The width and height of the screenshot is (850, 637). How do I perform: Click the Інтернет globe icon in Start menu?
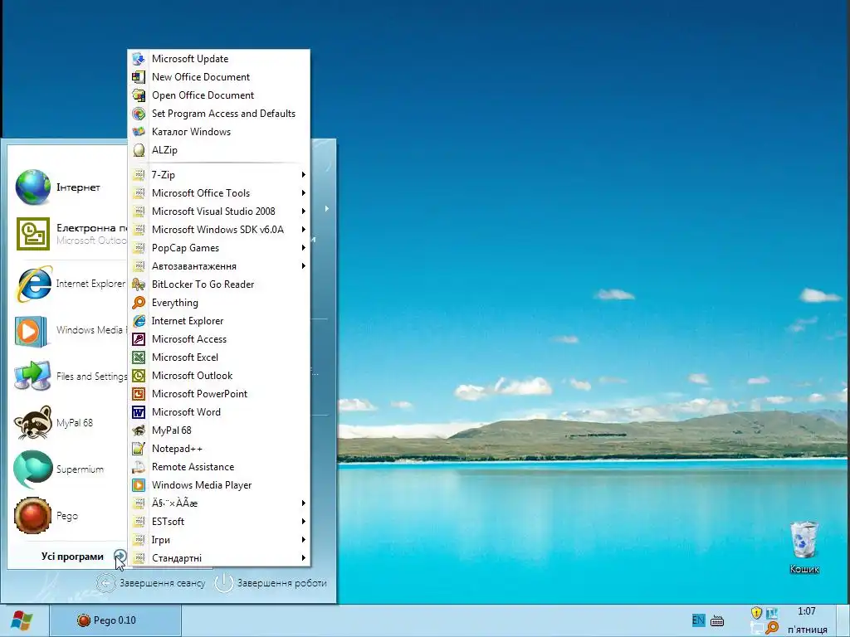[33, 187]
